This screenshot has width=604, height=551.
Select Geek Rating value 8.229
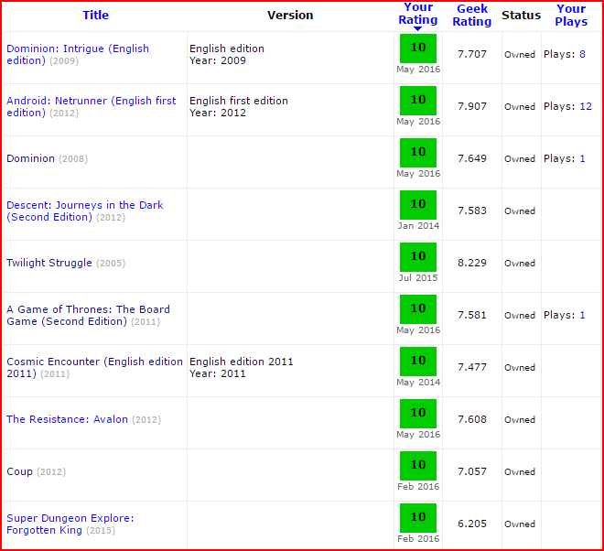472,263
